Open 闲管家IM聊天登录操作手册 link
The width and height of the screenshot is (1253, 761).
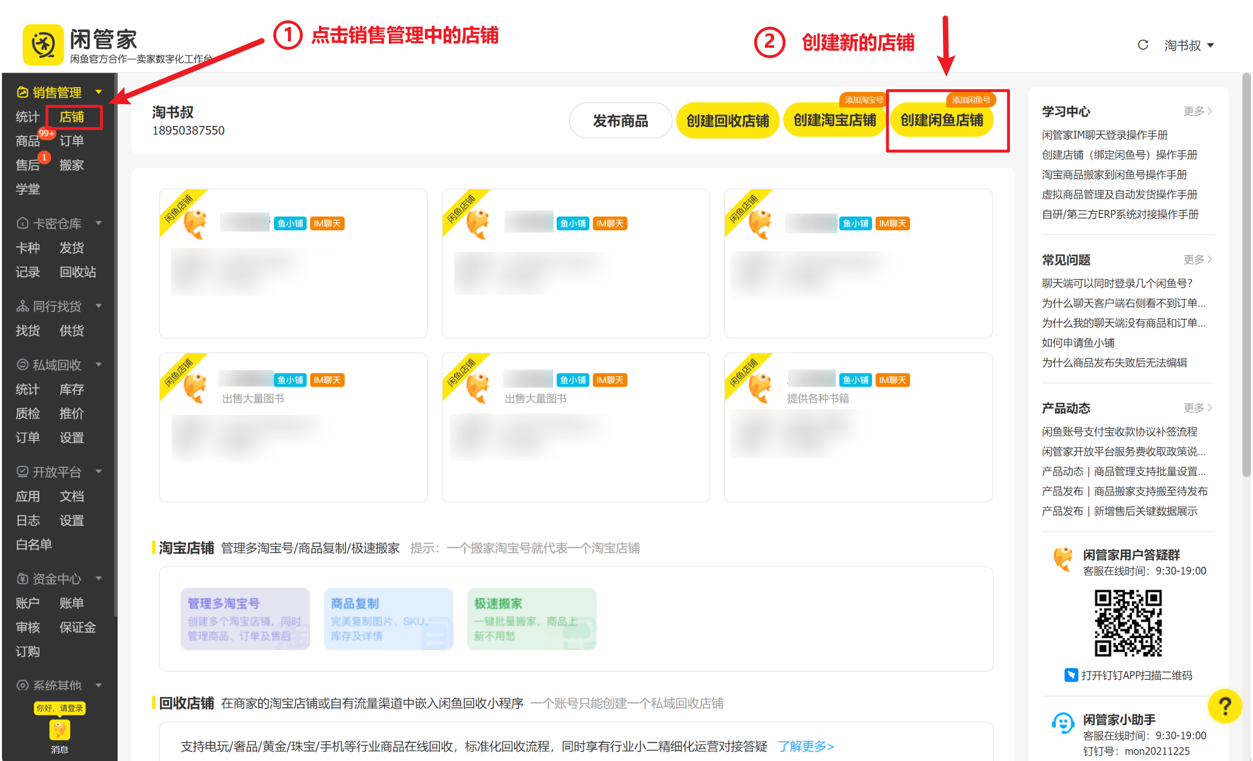(x=1104, y=135)
